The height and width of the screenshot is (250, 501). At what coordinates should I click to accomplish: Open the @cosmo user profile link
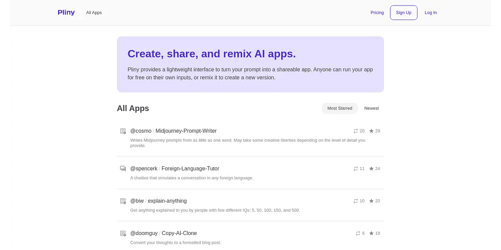(140, 131)
